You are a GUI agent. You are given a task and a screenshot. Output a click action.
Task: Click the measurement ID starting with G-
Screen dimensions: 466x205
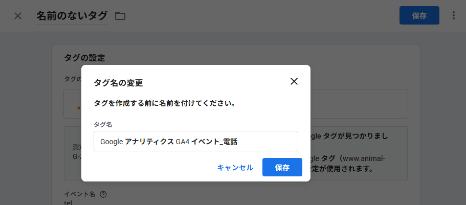click(76, 155)
